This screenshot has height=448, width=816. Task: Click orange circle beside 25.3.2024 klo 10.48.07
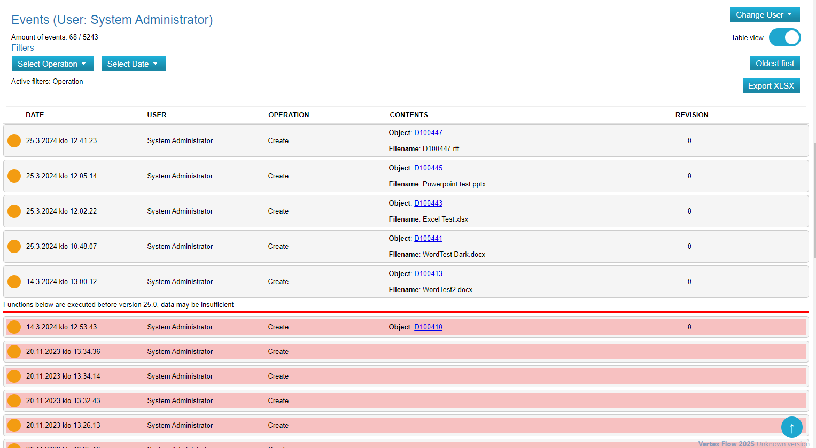pos(14,246)
